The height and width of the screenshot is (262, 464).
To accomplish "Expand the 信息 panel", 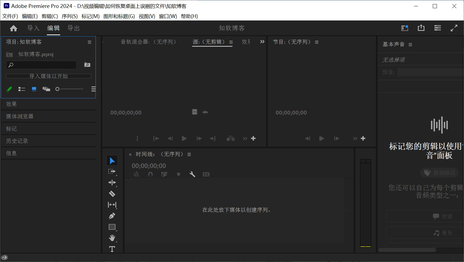I will point(11,153).
